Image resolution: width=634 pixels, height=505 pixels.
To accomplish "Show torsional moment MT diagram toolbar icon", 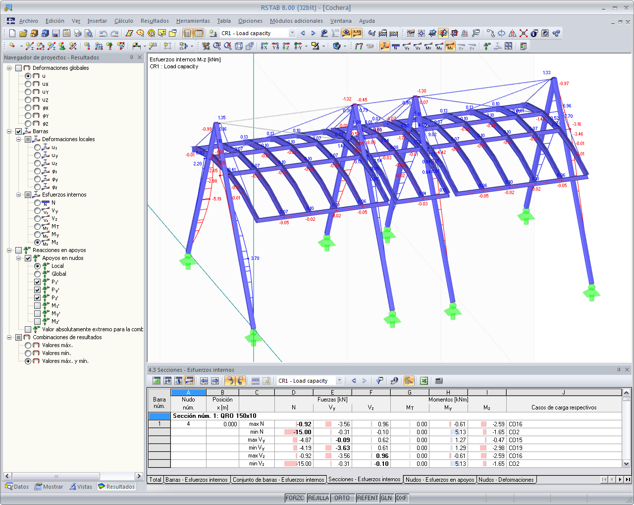I will coord(428,46).
